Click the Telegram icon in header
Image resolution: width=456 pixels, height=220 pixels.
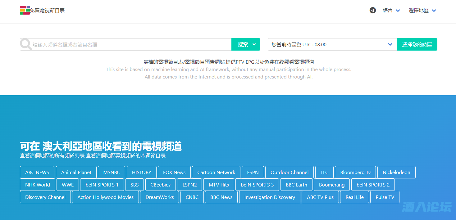pos(373,10)
